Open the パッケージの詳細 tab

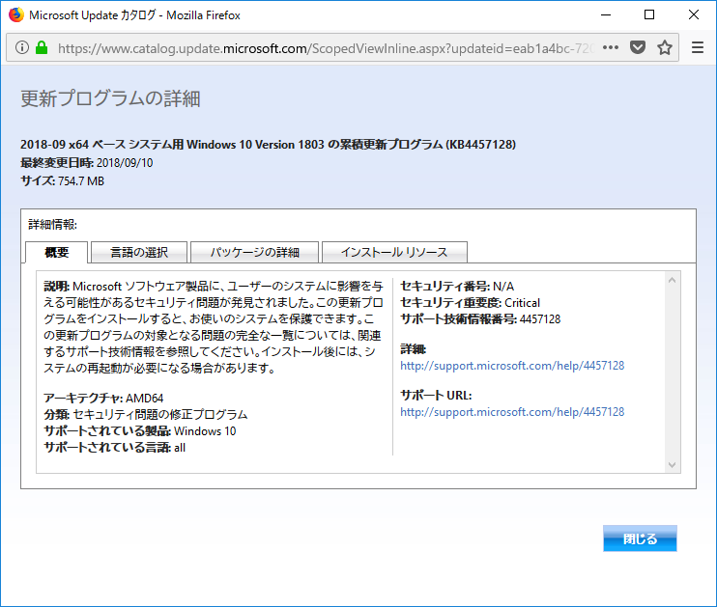pyautogui.click(x=254, y=252)
